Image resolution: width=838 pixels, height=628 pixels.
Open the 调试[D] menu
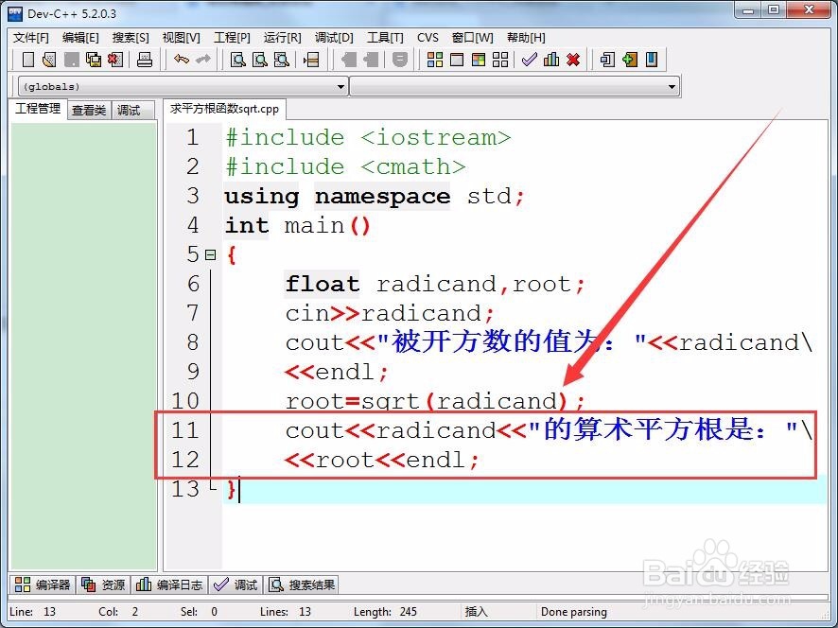pos(334,38)
